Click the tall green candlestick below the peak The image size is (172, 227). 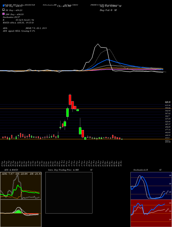[67, 112]
